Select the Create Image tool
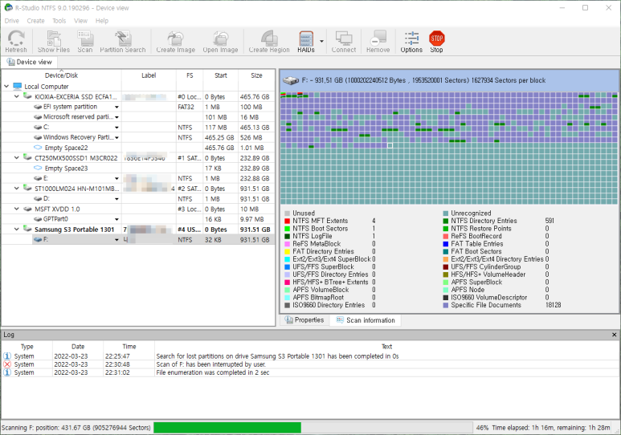 (x=175, y=42)
